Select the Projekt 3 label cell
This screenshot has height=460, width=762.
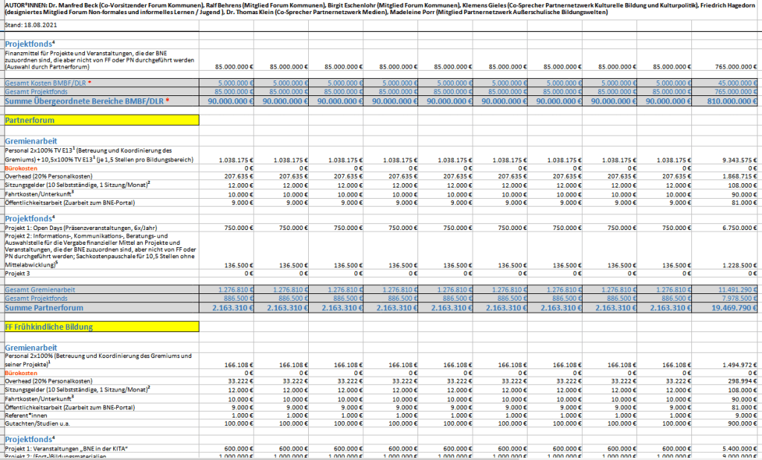click(20, 273)
